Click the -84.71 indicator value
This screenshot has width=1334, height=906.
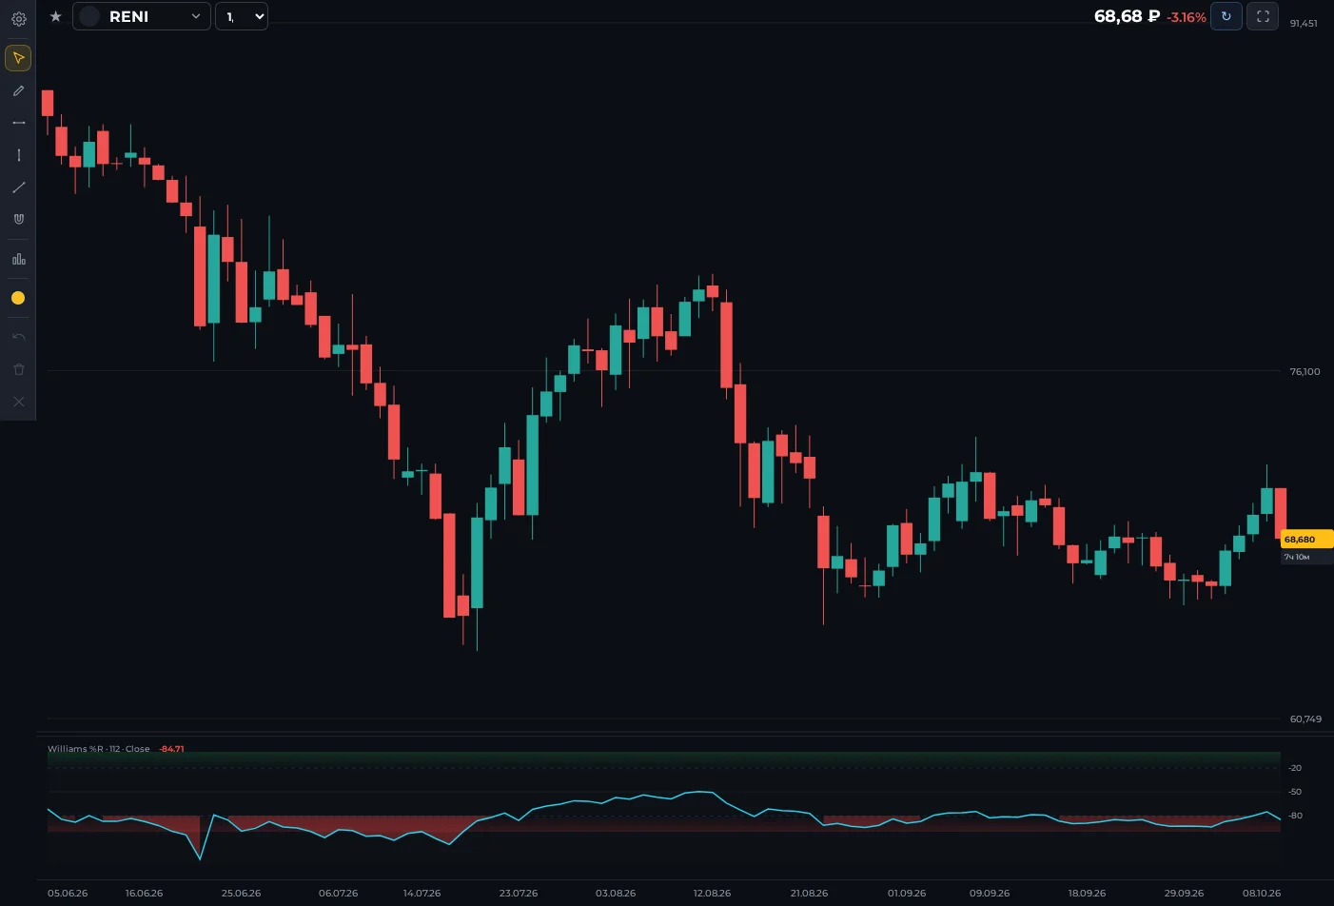click(x=171, y=749)
